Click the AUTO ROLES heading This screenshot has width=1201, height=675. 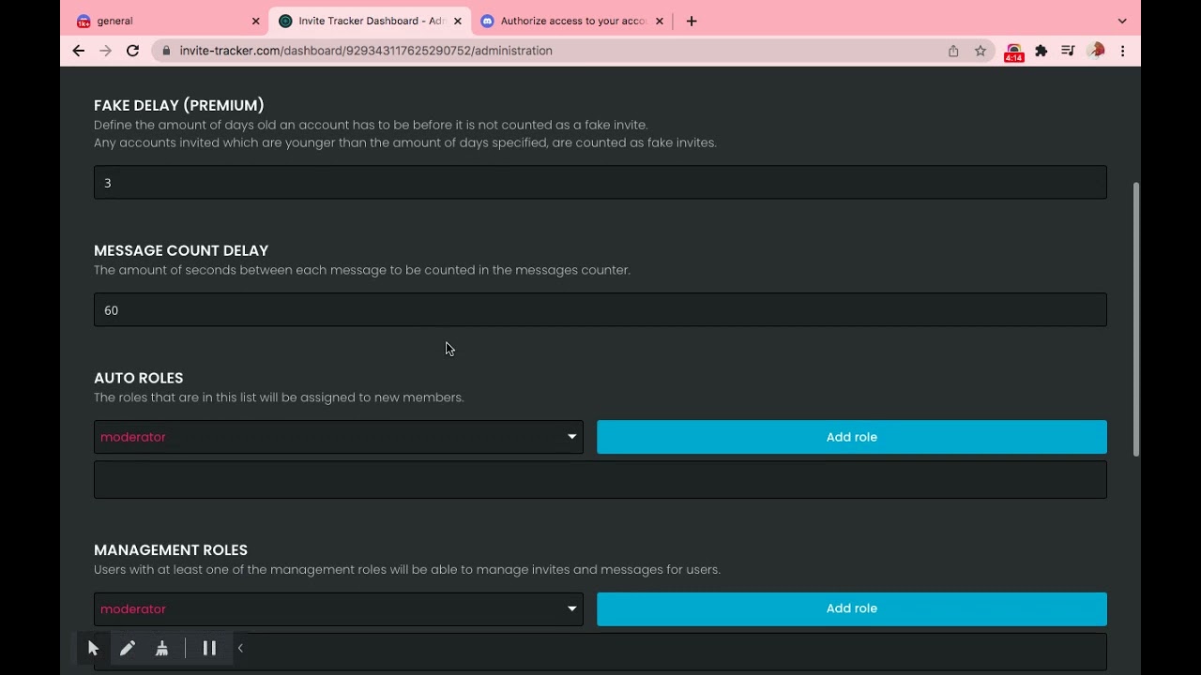pos(139,378)
